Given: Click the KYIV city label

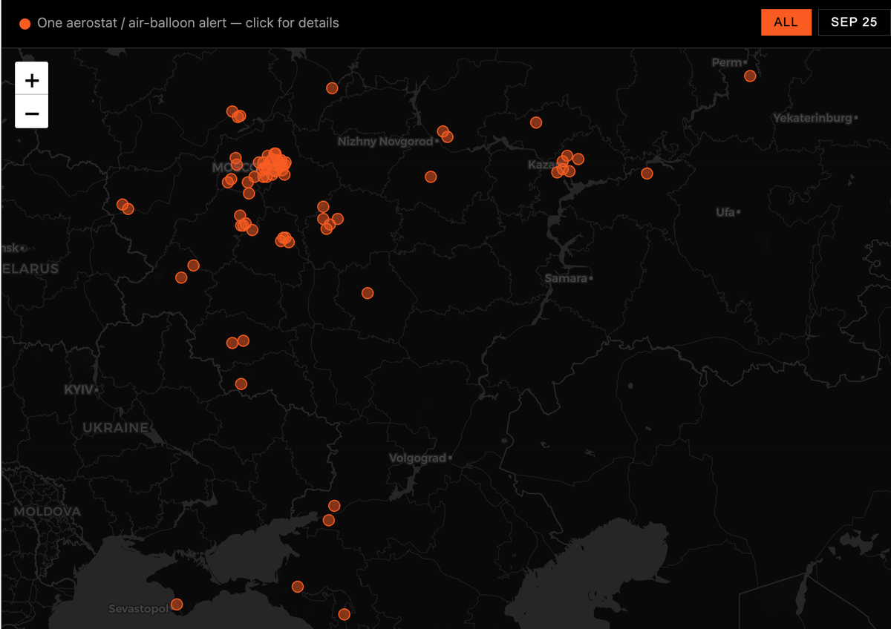Looking at the screenshot, I should coord(78,389).
